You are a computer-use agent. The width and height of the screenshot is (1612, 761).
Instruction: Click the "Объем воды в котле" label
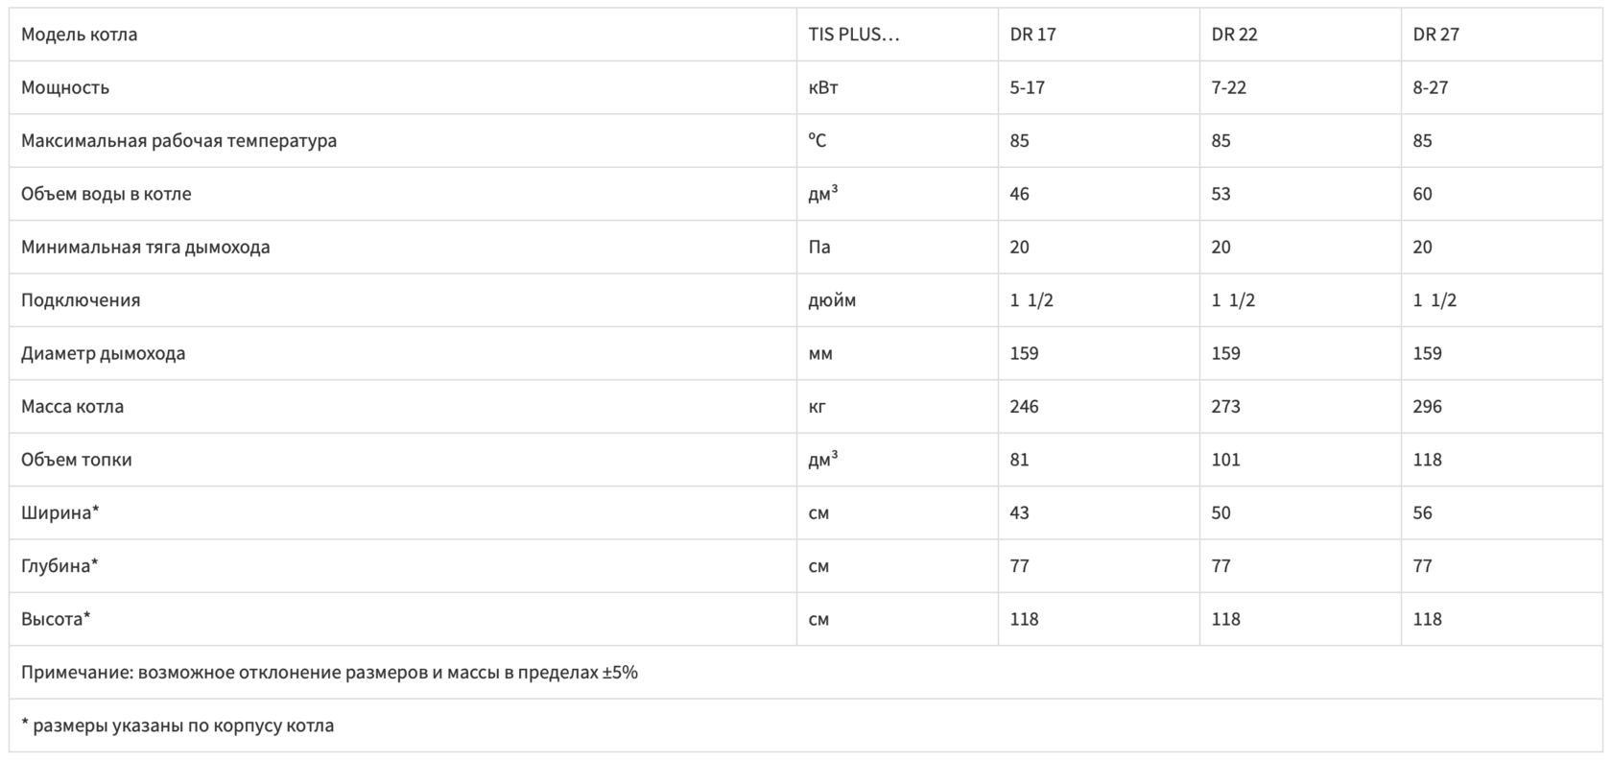click(107, 194)
